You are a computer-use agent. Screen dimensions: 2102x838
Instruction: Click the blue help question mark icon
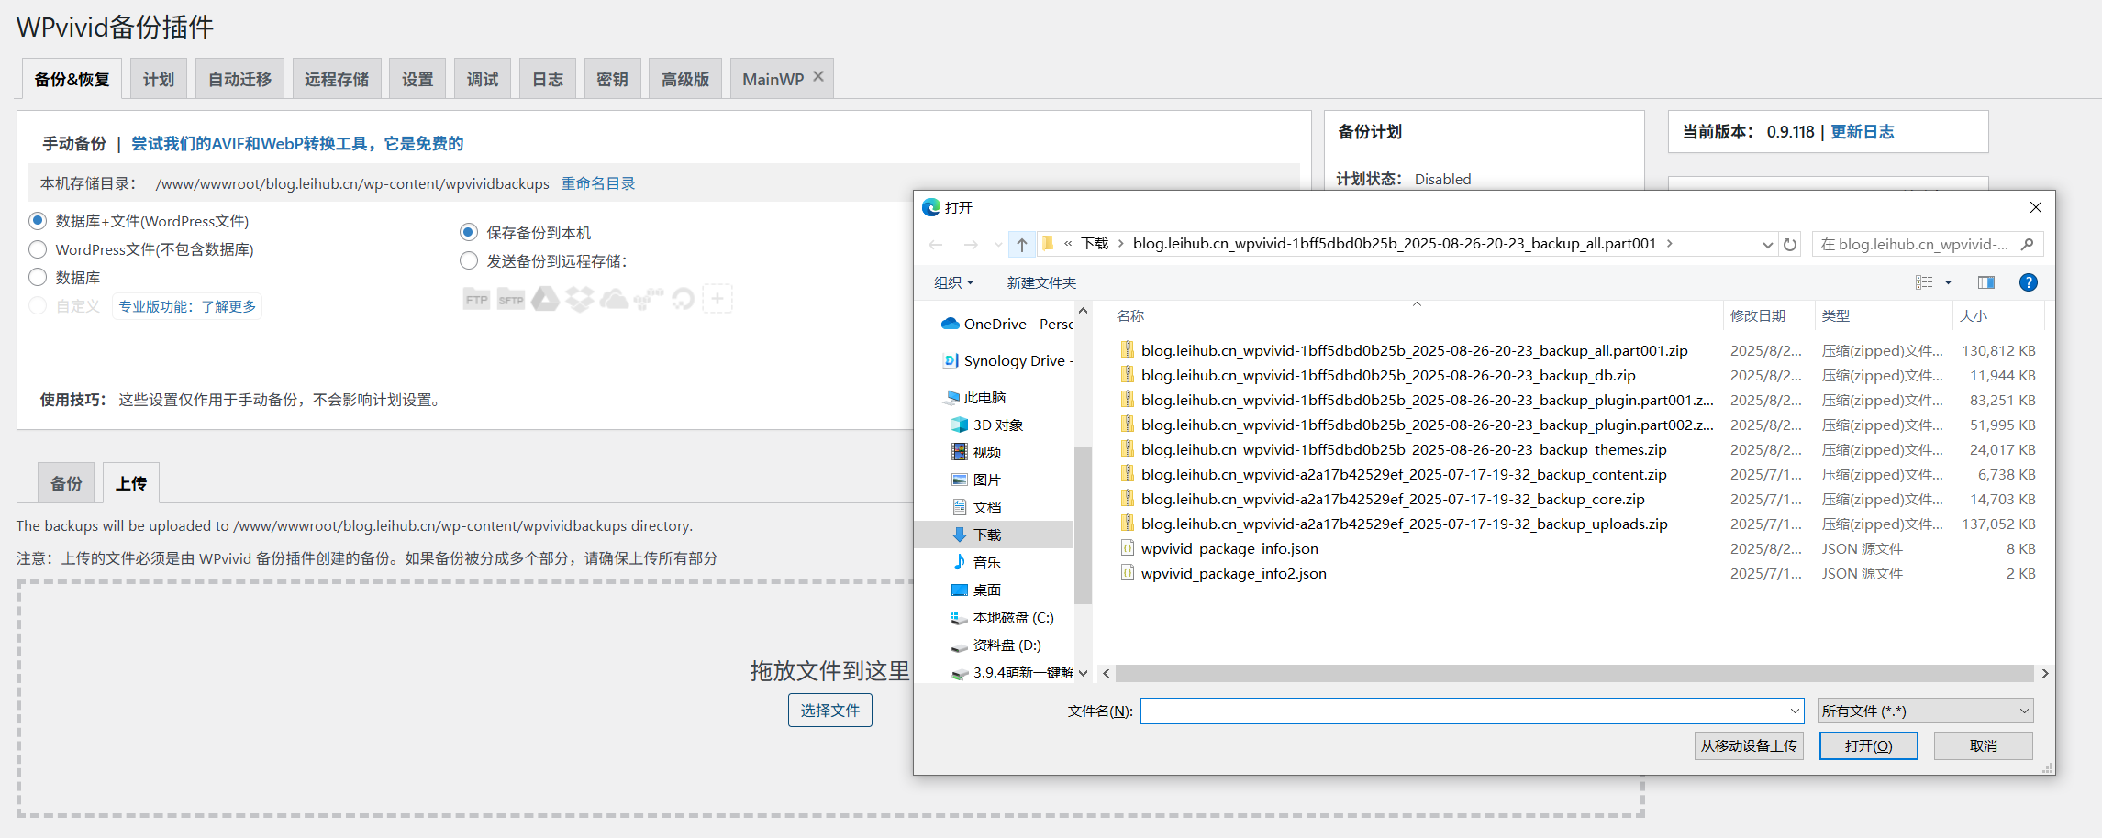pyautogui.click(x=2028, y=282)
